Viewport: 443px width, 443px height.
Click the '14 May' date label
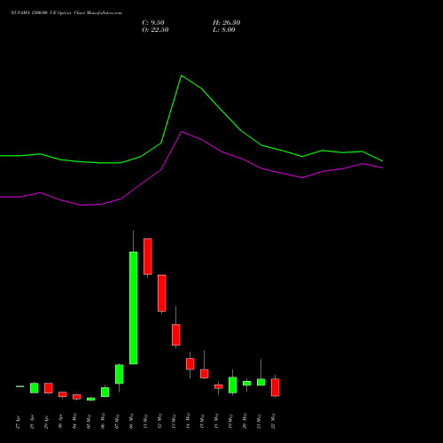[x=188, y=421]
